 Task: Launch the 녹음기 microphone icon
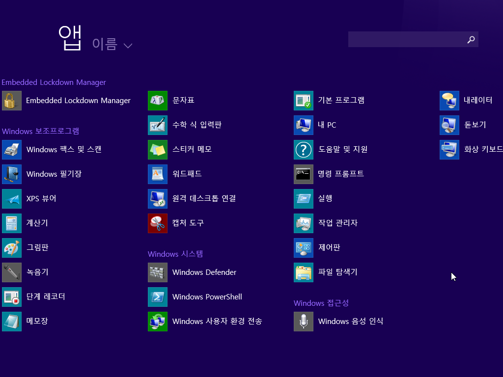click(12, 272)
